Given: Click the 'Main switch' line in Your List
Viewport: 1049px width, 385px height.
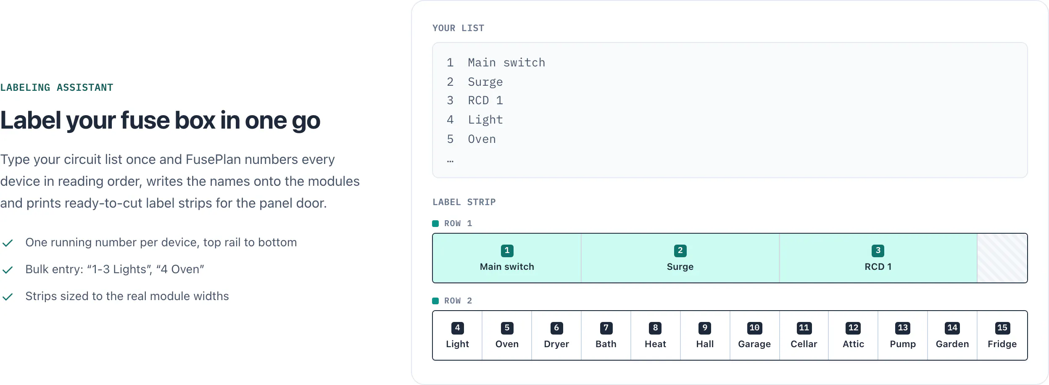Looking at the screenshot, I should 506,63.
